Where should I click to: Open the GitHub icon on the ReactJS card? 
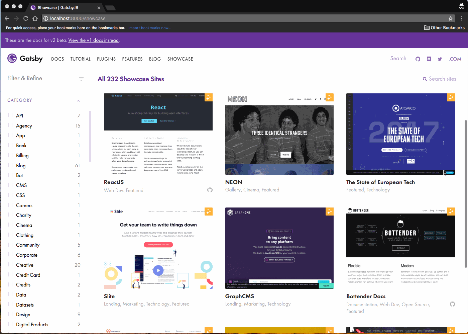click(210, 190)
